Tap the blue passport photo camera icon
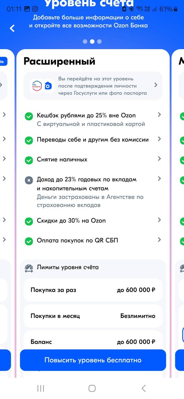The width and height of the screenshot is (184, 399). pyautogui.click(x=48, y=86)
